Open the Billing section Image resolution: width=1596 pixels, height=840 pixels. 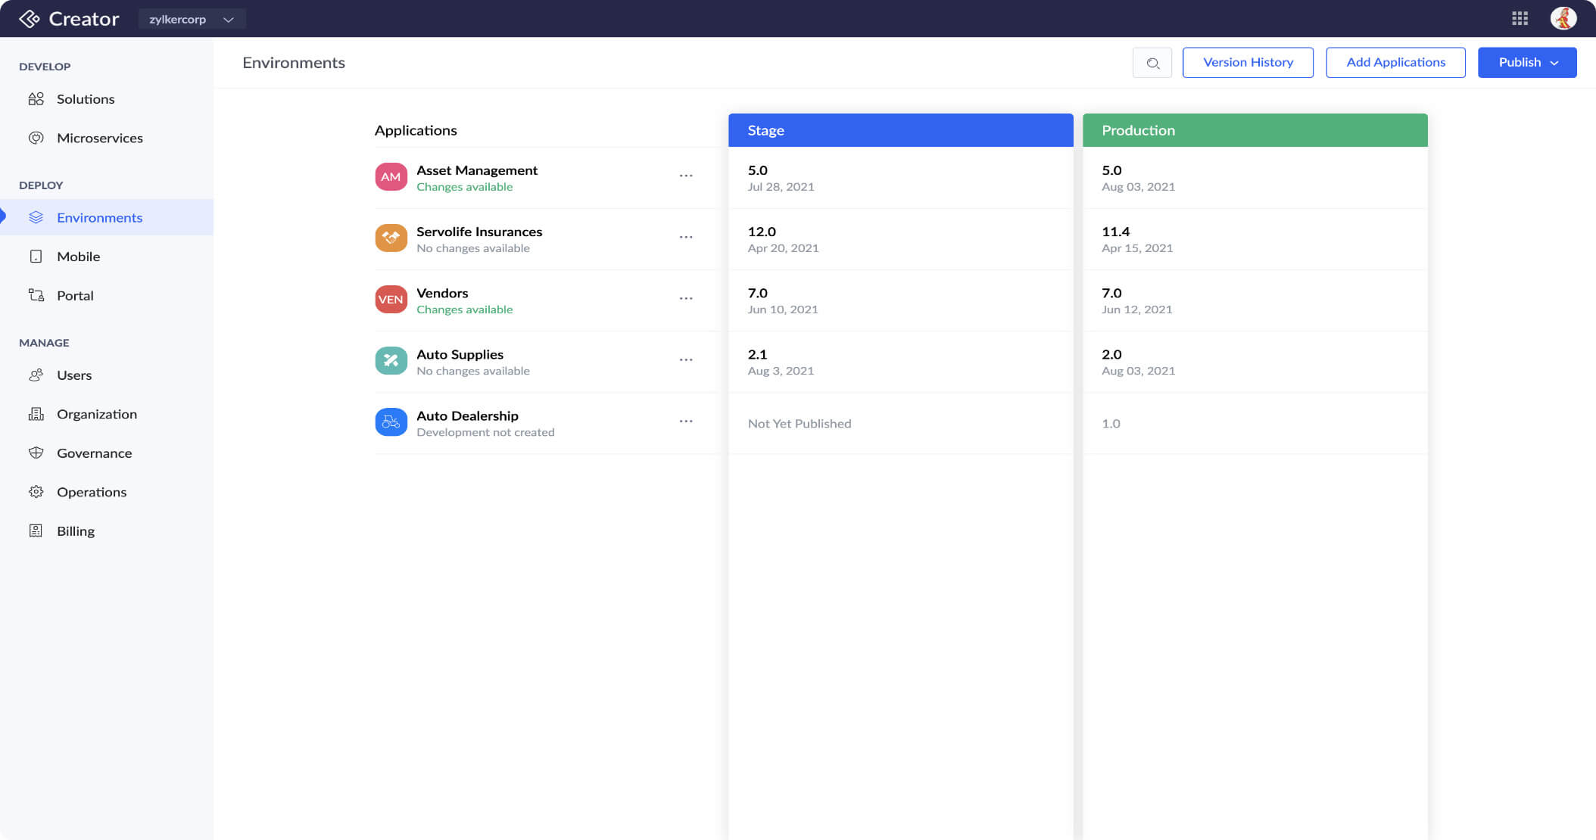coord(76,531)
